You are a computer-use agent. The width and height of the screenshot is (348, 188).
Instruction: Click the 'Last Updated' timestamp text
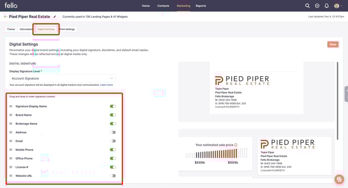tap(326, 17)
